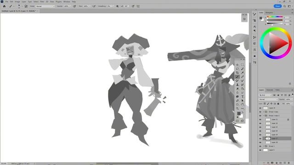Open the search magnifier icon beside Share
Viewport: 294px width, 165px height.
[285, 6]
